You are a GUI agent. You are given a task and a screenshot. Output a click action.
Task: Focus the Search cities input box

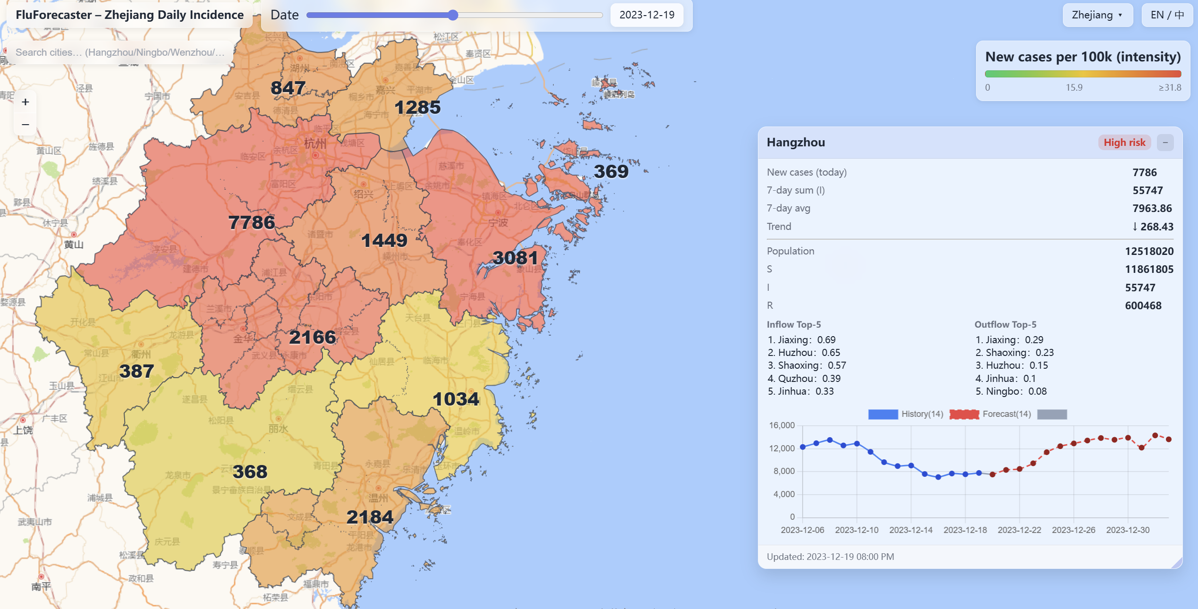[120, 52]
